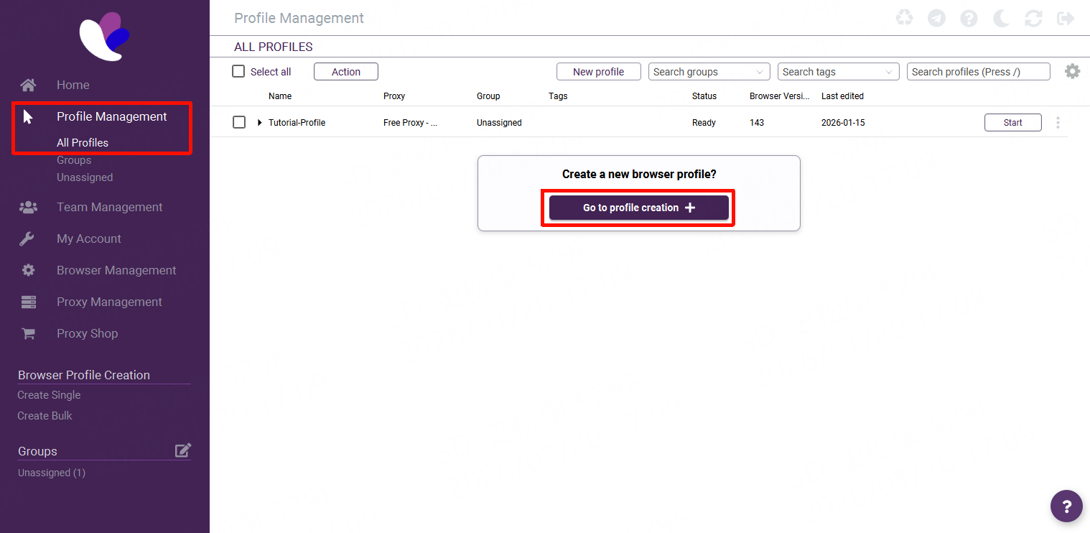Open the Search groups dropdown
The width and height of the screenshot is (1090, 533).
tap(709, 72)
